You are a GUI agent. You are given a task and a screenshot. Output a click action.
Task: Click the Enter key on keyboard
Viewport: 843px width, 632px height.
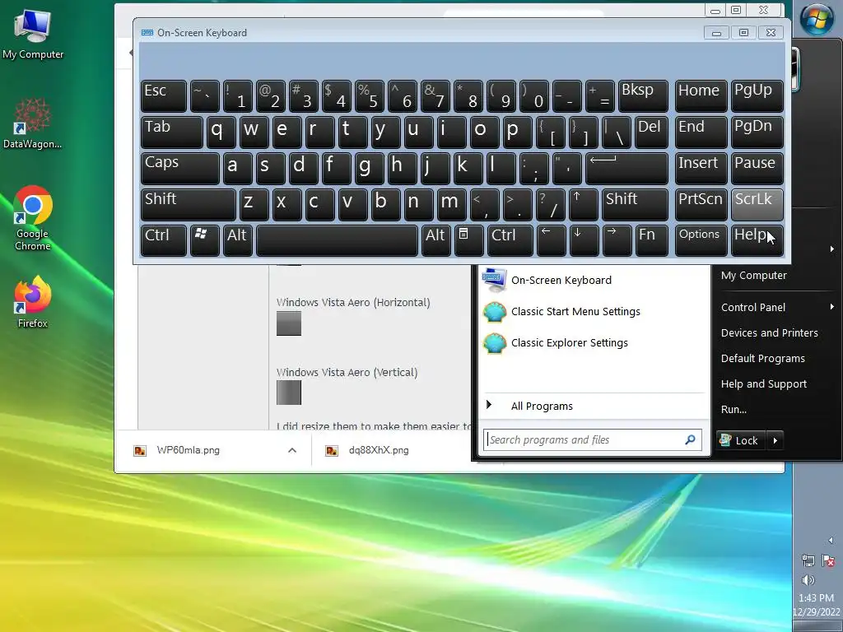pos(626,168)
